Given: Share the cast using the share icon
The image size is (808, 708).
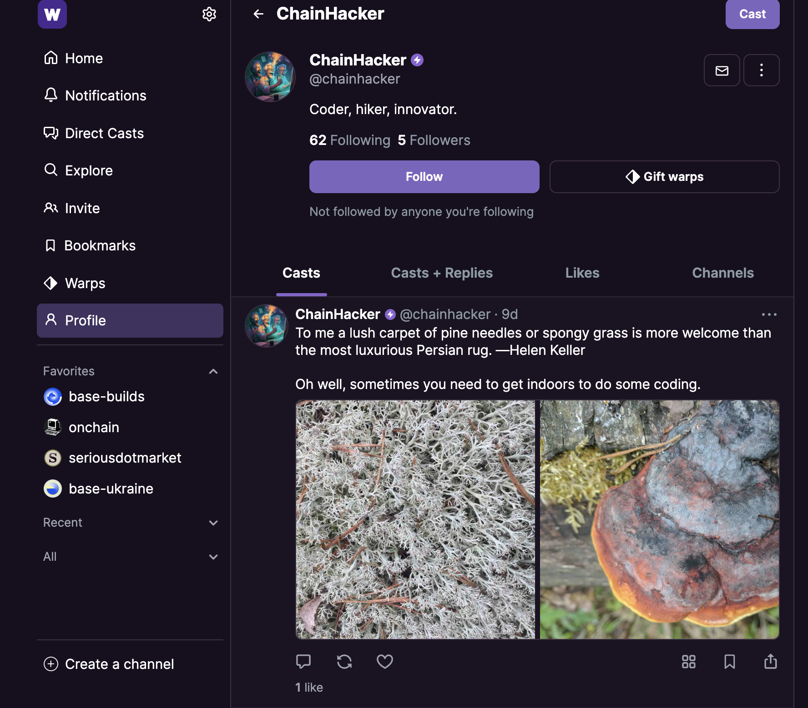Looking at the screenshot, I should [771, 661].
